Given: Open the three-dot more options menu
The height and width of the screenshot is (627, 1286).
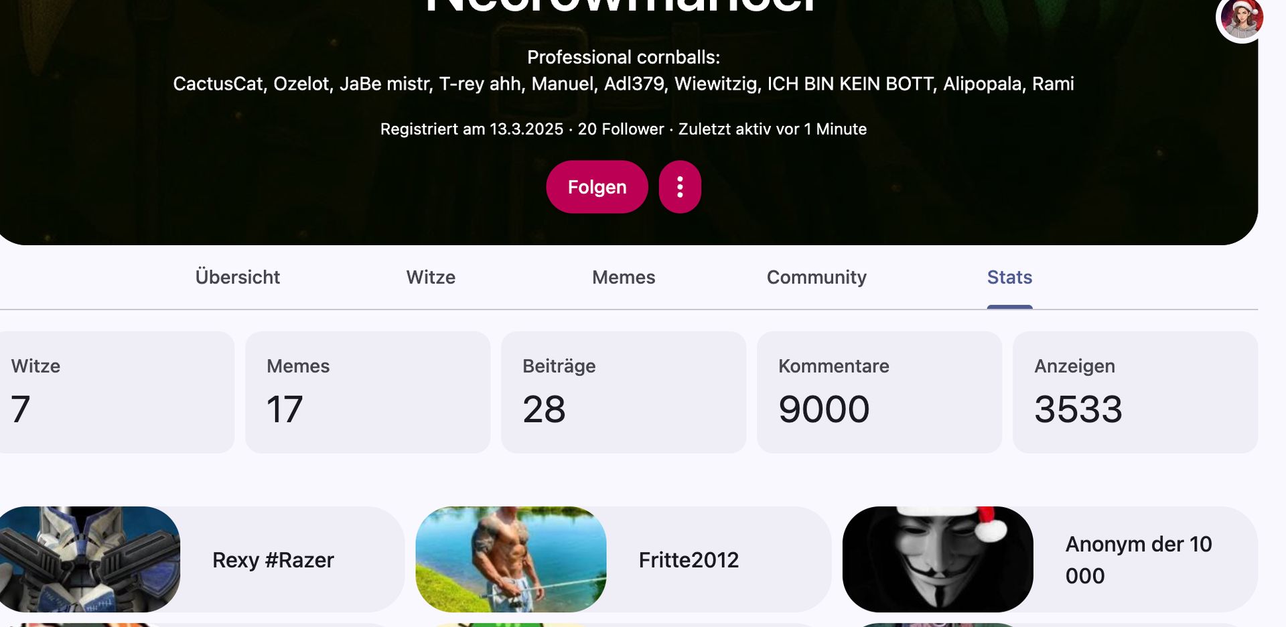Looking at the screenshot, I should coord(680,187).
